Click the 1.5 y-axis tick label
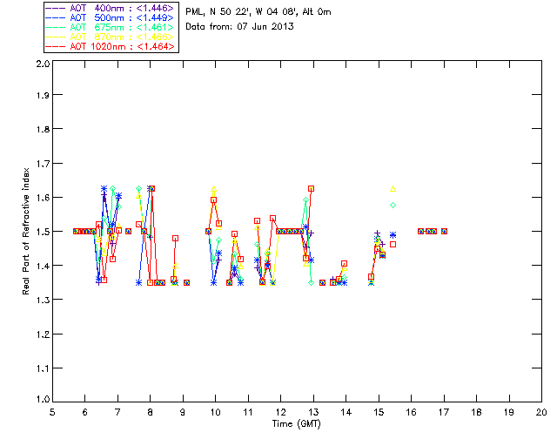This screenshot has width=557, height=446. 43,231
